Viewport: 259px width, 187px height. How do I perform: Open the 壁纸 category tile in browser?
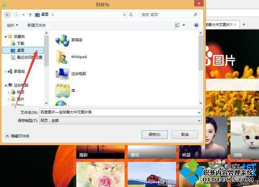152,152
